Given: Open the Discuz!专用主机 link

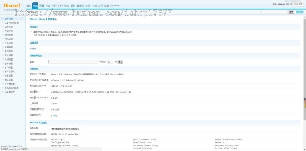Looking at the screenshot, I should tap(117, 74).
